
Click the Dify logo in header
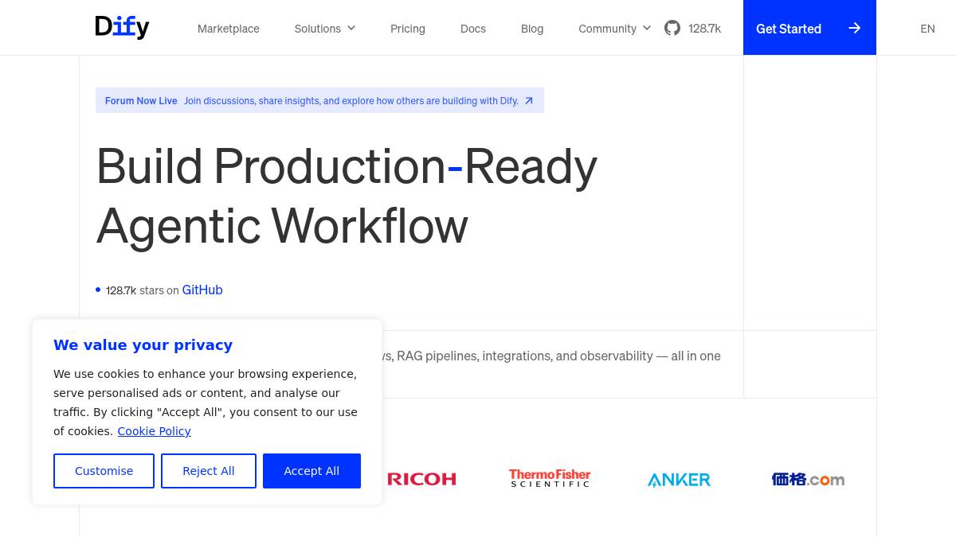[122, 28]
